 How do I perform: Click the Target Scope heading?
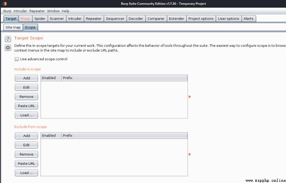[x=29, y=38]
